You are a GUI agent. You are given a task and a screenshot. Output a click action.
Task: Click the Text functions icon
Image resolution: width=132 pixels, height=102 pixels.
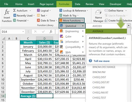tap(38, 15)
